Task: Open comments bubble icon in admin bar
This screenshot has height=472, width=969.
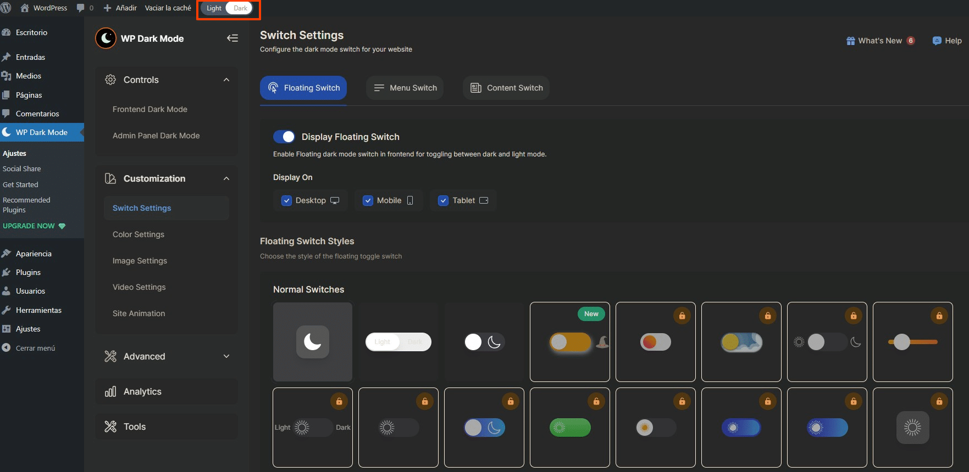Action: tap(81, 8)
